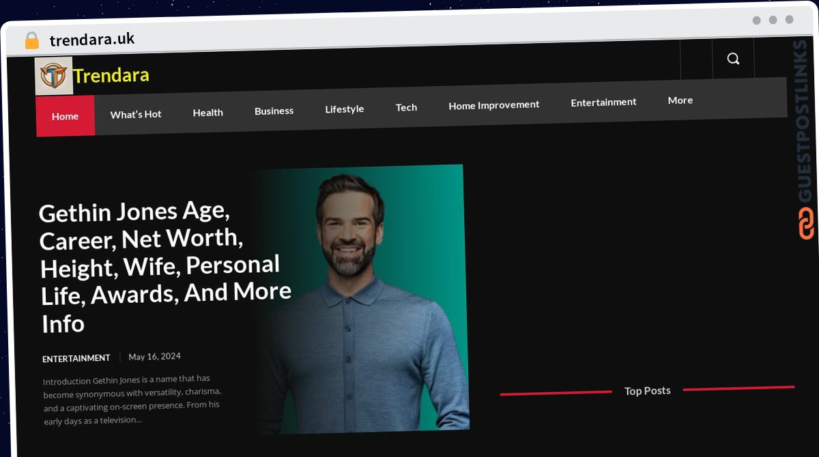Select Tech in the navigation bar
The height and width of the screenshot is (457, 819).
(406, 107)
